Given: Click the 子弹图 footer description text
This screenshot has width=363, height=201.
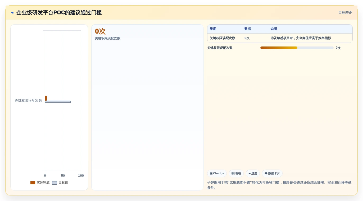Looking at the screenshot, I should point(279,185).
